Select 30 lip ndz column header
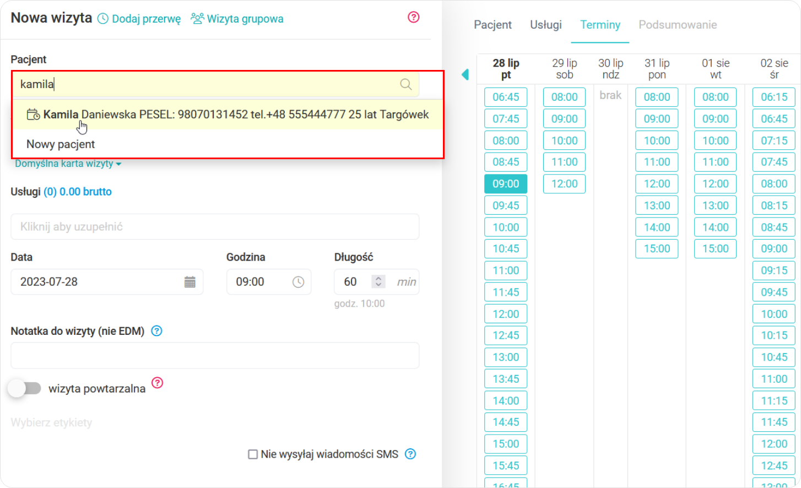 pos(610,69)
